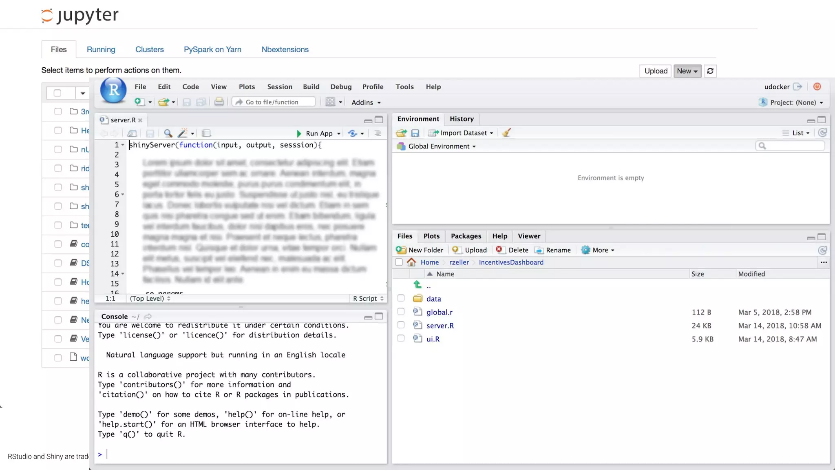Click Delete in Files pane

point(512,250)
